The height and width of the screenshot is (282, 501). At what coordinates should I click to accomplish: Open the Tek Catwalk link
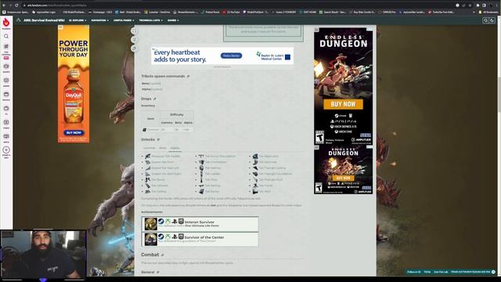tap(160, 186)
